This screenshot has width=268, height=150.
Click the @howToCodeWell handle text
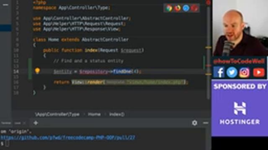click(239, 61)
